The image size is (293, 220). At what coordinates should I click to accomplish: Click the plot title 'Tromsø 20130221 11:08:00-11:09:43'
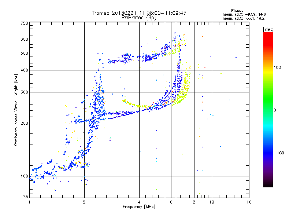139,13
